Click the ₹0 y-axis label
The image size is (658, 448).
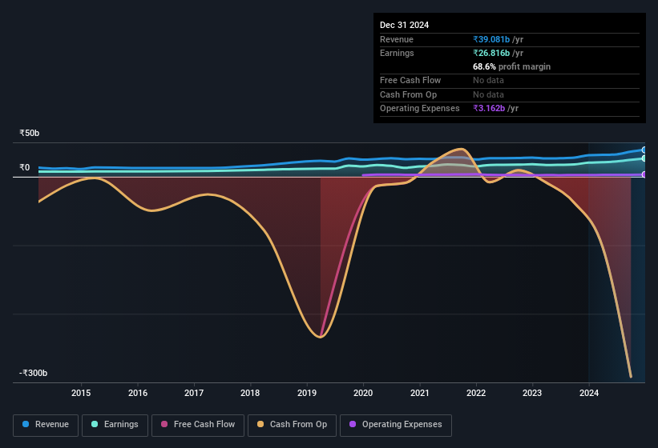point(25,167)
